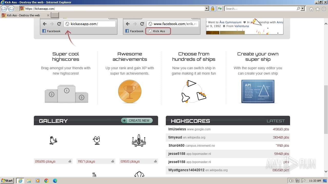Expand search provider dropdown arrow
This screenshot has width=328, height=184.
[x=303, y=9]
